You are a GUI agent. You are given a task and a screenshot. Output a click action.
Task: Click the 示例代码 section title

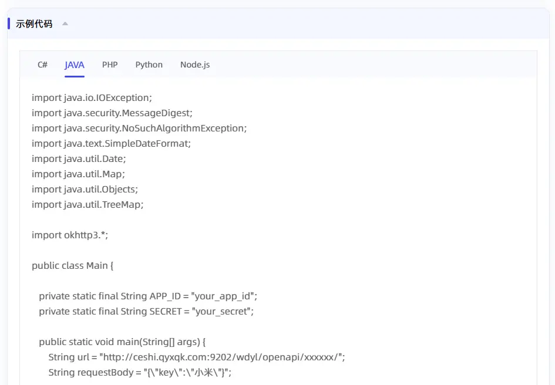point(34,24)
